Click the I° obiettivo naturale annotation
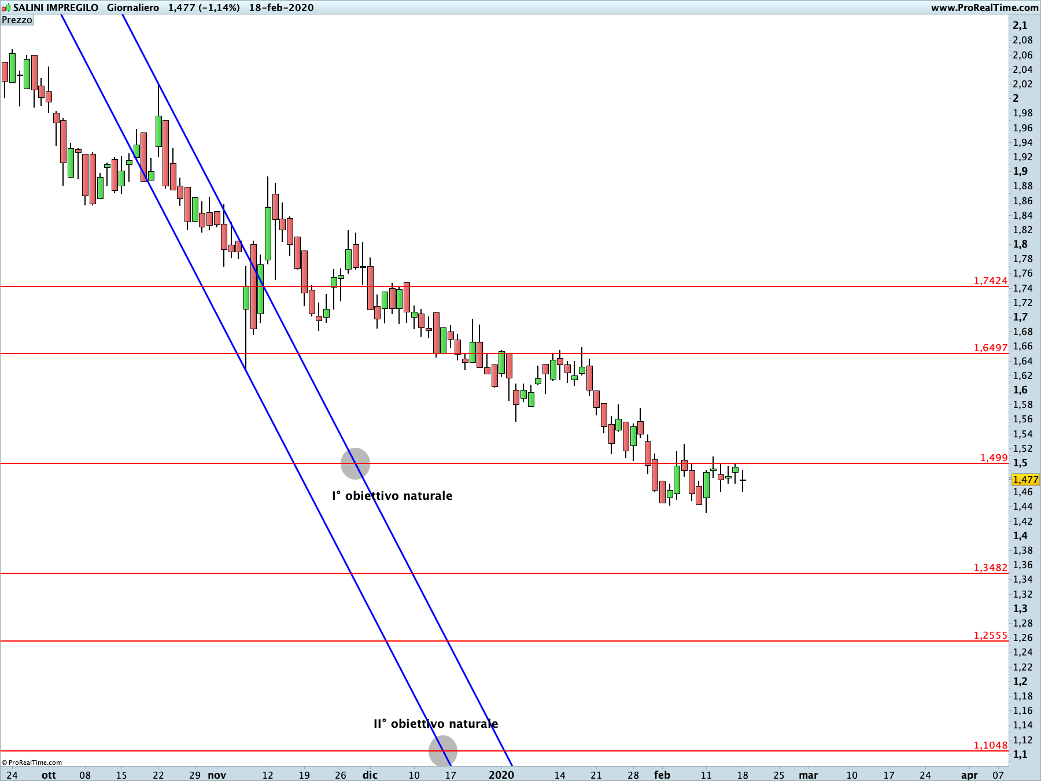 pyautogui.click(x=392, y=496)
